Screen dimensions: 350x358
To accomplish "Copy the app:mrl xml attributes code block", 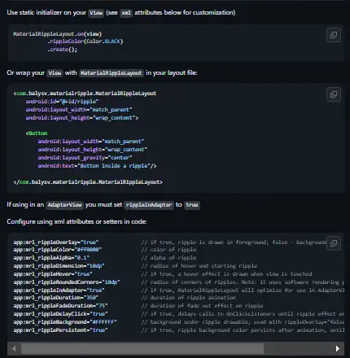I will (x=334, y=243).
